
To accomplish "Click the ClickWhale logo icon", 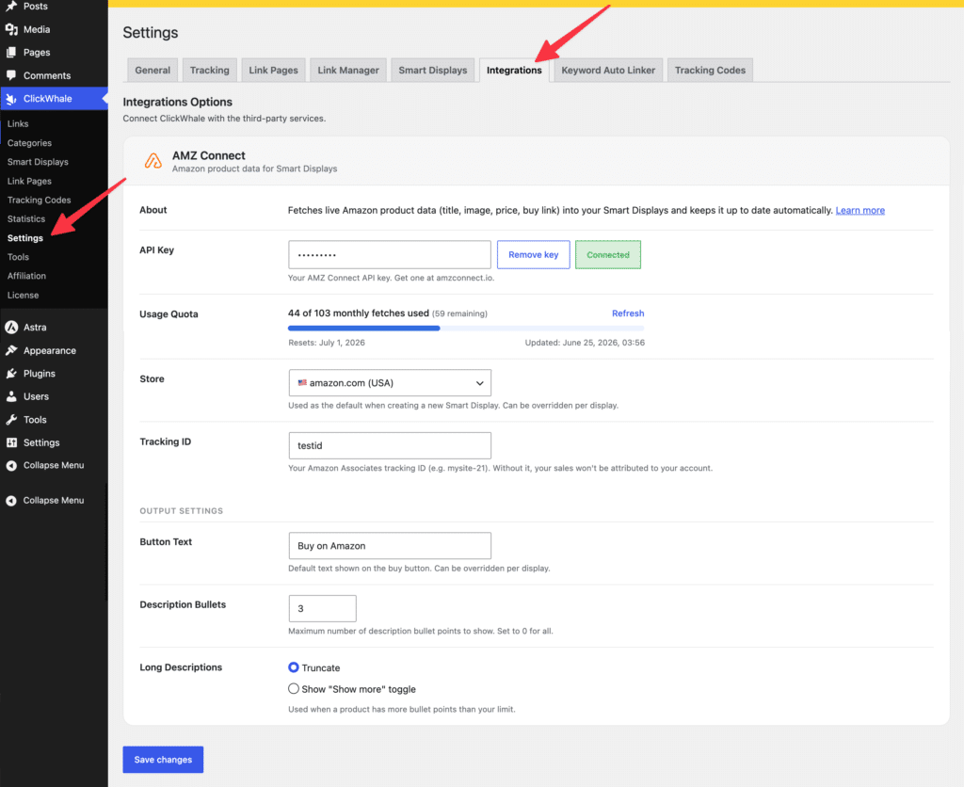I will (11, 98).
